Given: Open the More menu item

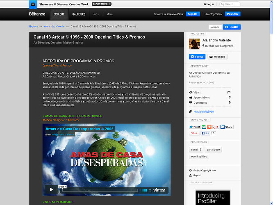Looking at the screenshot, I should (109, 14).
